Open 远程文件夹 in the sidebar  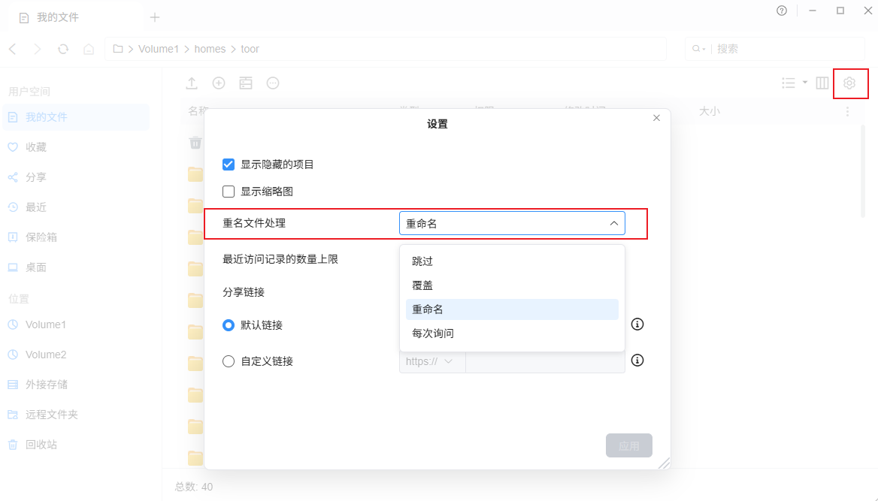pos(76,415)
